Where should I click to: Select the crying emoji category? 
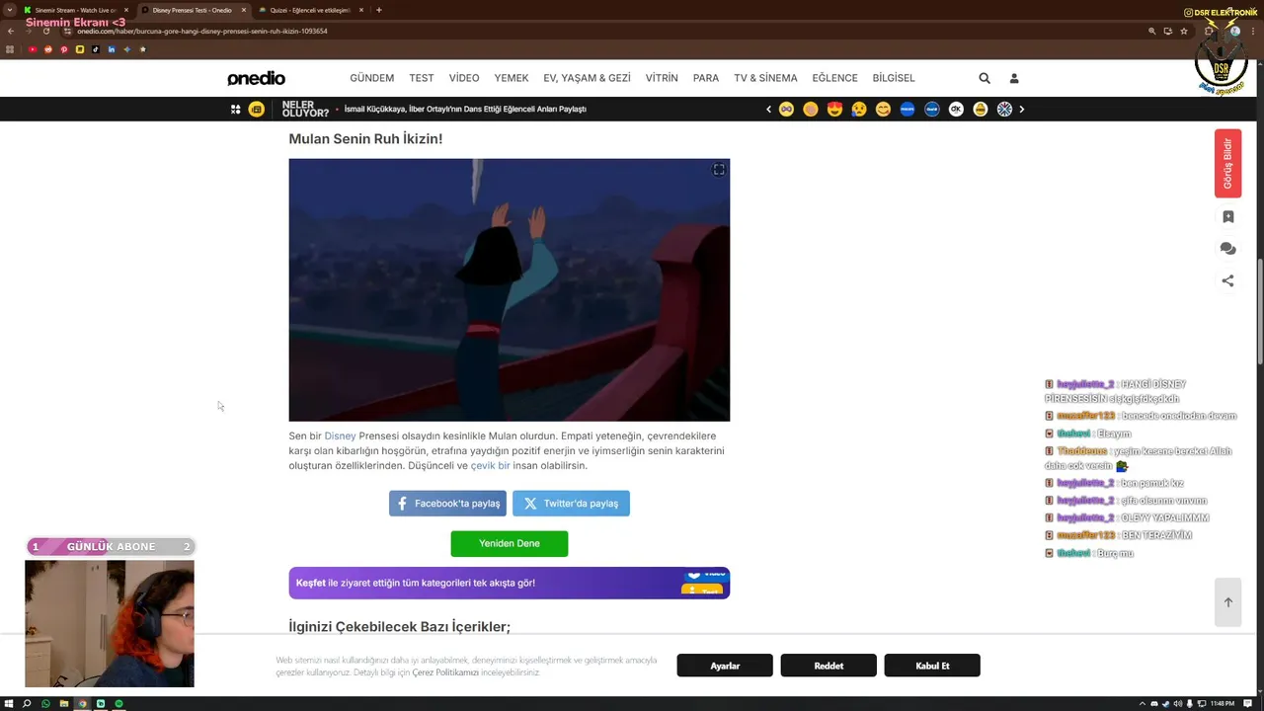click(x=859, y=110)
